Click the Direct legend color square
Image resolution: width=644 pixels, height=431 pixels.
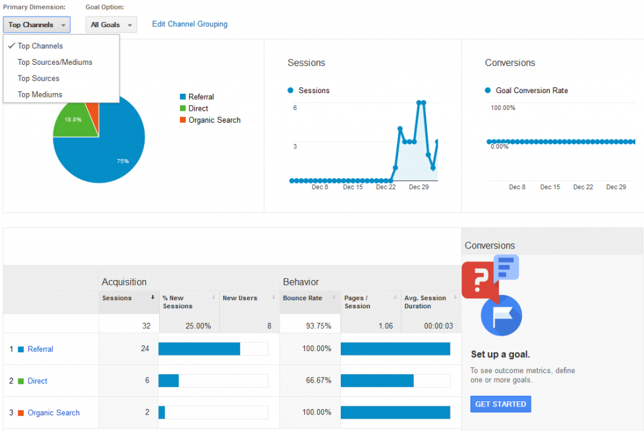point(183,108)
